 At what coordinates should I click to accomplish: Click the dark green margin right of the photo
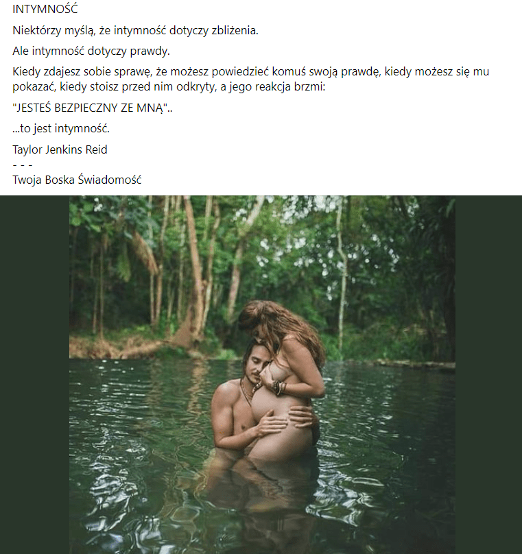coord(488,374)
